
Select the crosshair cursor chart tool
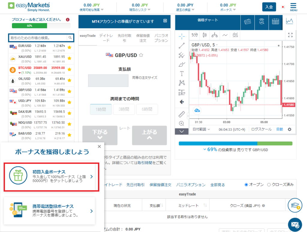click(x=182, y=36)
